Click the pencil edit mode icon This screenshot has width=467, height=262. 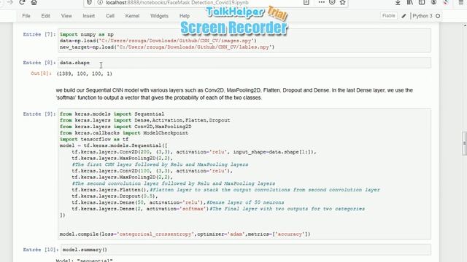point(404,16)
